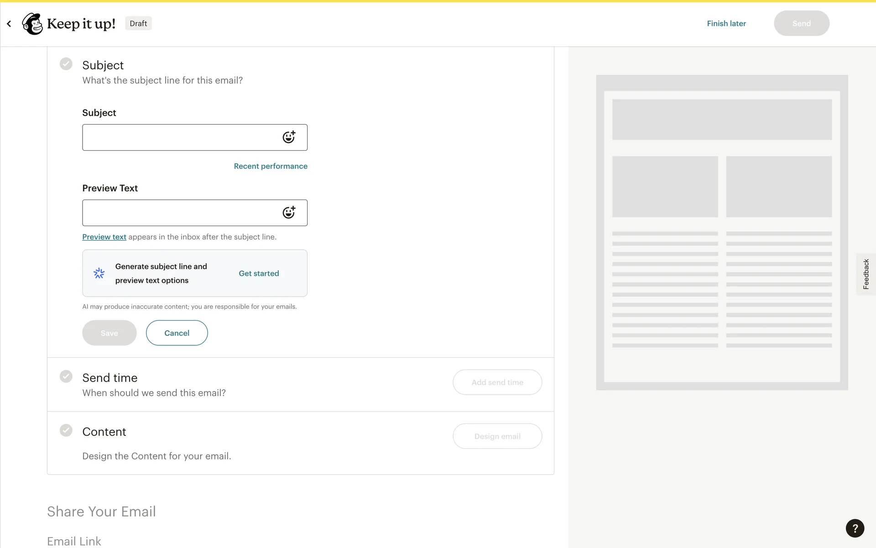This screenshot has width=876, height=548.
Task: Click the Mailchimp Freddie logo
Action: 32,24
